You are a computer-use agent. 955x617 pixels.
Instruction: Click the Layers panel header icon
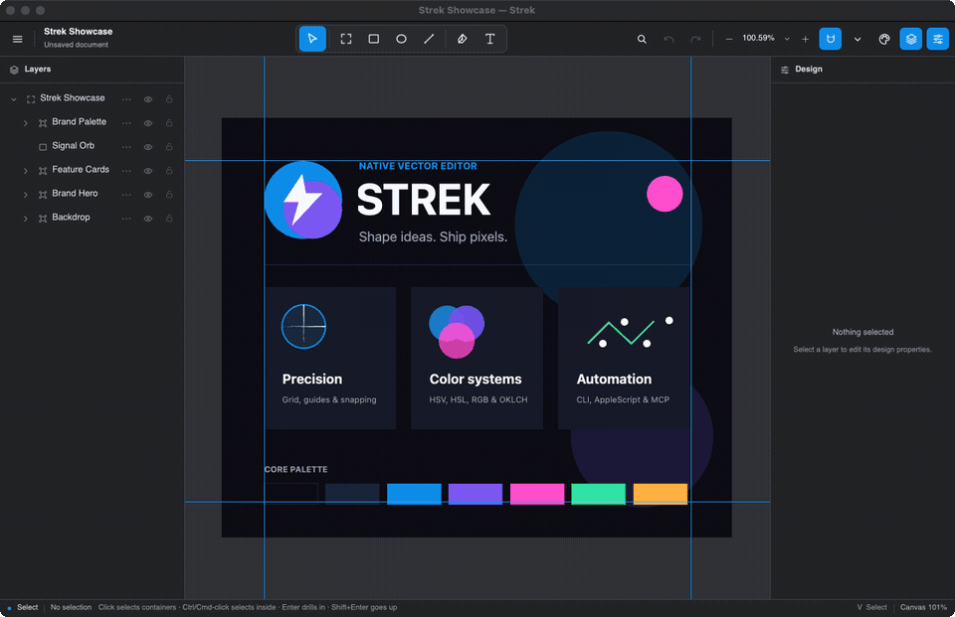(x=14, y=70)
